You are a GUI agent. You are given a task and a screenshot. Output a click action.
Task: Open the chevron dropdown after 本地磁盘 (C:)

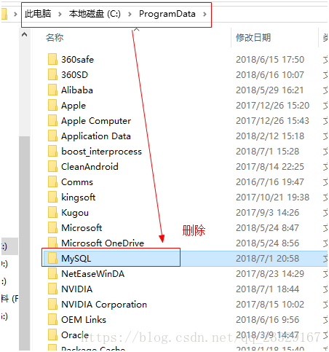[x=130, y=15]
